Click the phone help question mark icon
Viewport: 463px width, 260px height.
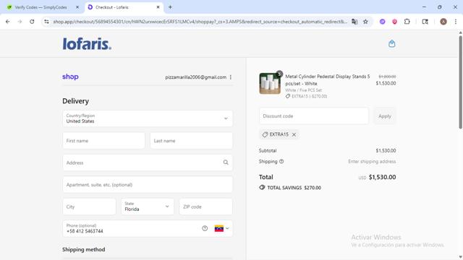pos(205,228)
